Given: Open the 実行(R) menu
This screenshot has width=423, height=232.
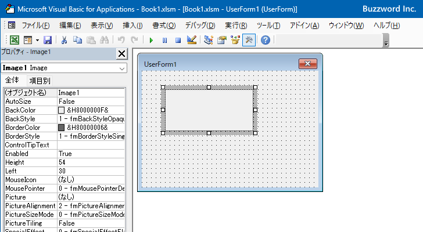Looking at the screenshot, I should [236, 26].
